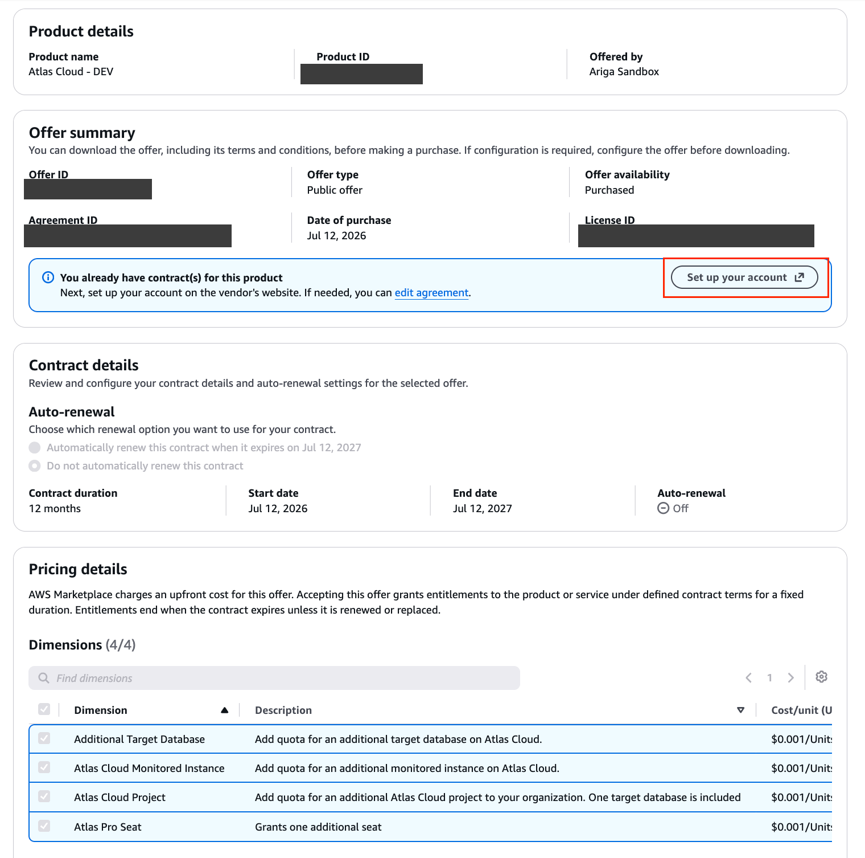This screenshot has width=865, height=858.
Task: Click the Atlas Pro Seat row name
Action: click(108, 827)
